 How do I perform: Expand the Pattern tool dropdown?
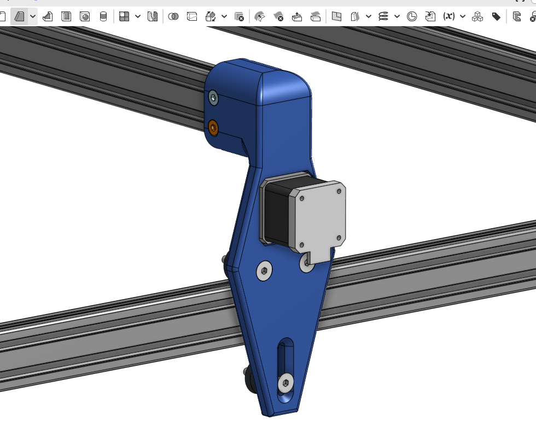pyautogui.click(x=138, y=16)
